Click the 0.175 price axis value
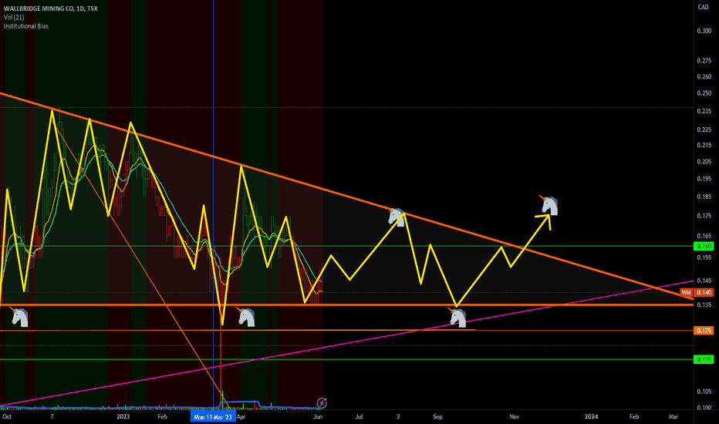 point(704,215)
